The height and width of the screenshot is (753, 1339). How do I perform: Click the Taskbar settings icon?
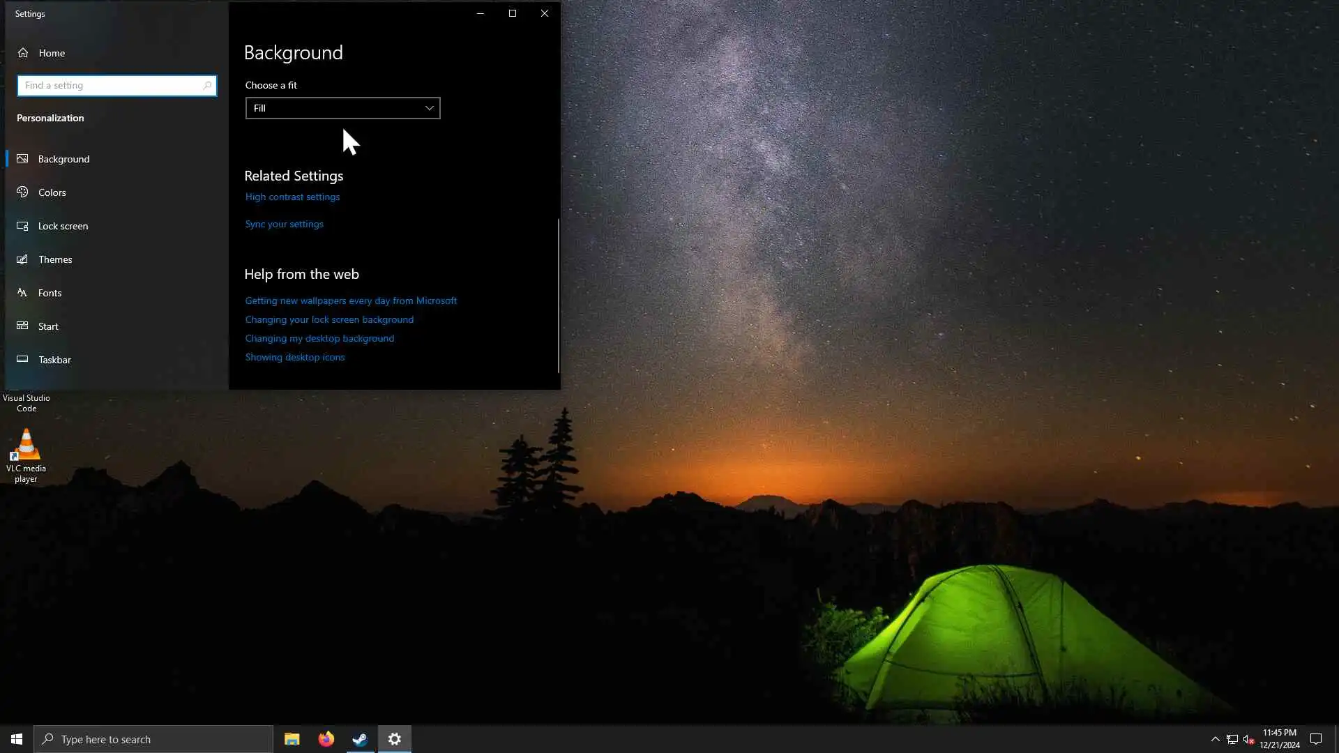point(22,360)
